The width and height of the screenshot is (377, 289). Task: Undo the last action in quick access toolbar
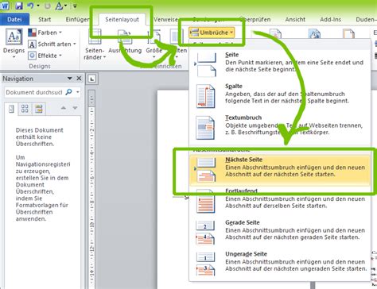[30, 6]
